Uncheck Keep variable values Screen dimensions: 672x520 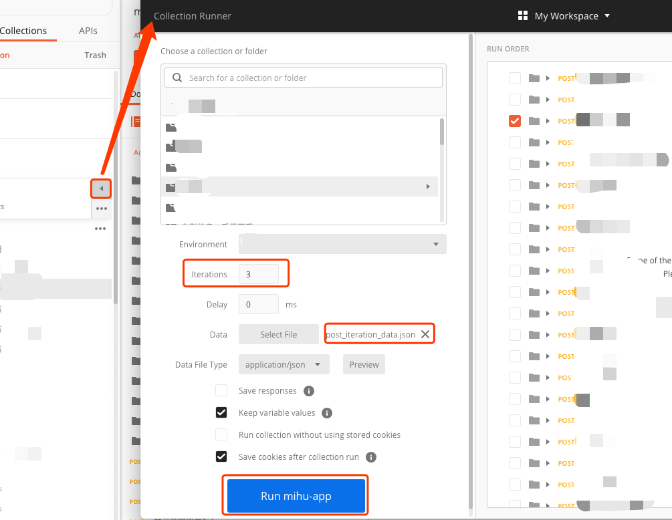[x=221, y=412]
